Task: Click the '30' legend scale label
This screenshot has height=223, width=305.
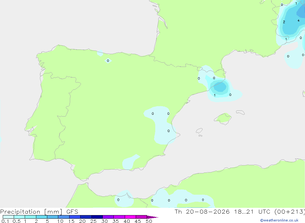Action: 104,221
